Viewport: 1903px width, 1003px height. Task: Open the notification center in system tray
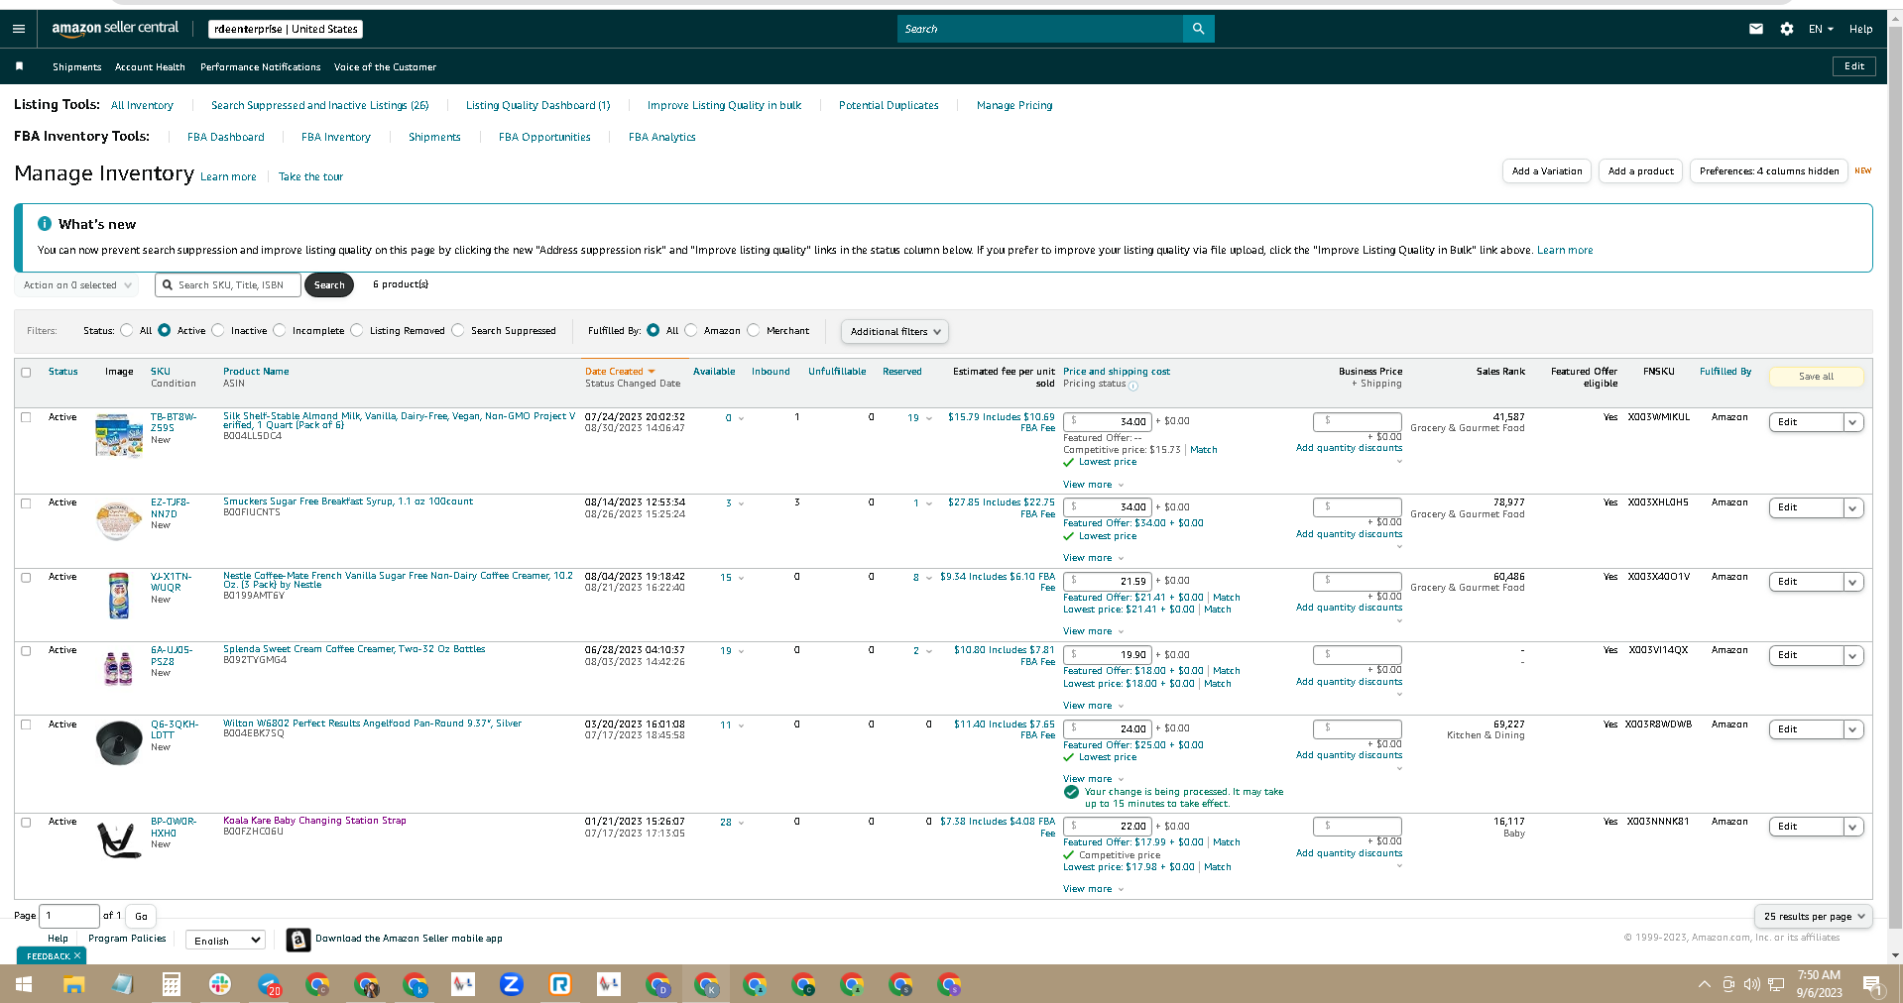[1872, 984]
